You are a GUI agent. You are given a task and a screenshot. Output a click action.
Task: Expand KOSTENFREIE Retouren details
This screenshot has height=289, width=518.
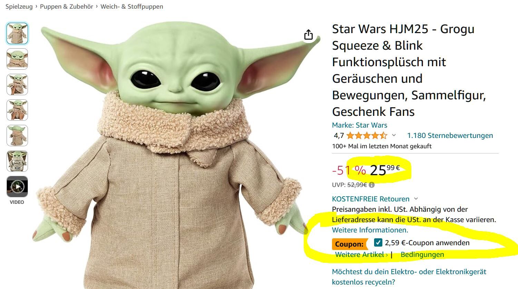416,199
